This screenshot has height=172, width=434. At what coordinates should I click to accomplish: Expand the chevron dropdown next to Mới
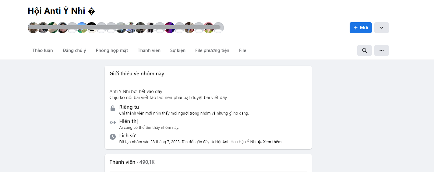381,28
